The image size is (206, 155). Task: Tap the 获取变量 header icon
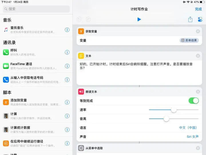click(x=81, y=31)
